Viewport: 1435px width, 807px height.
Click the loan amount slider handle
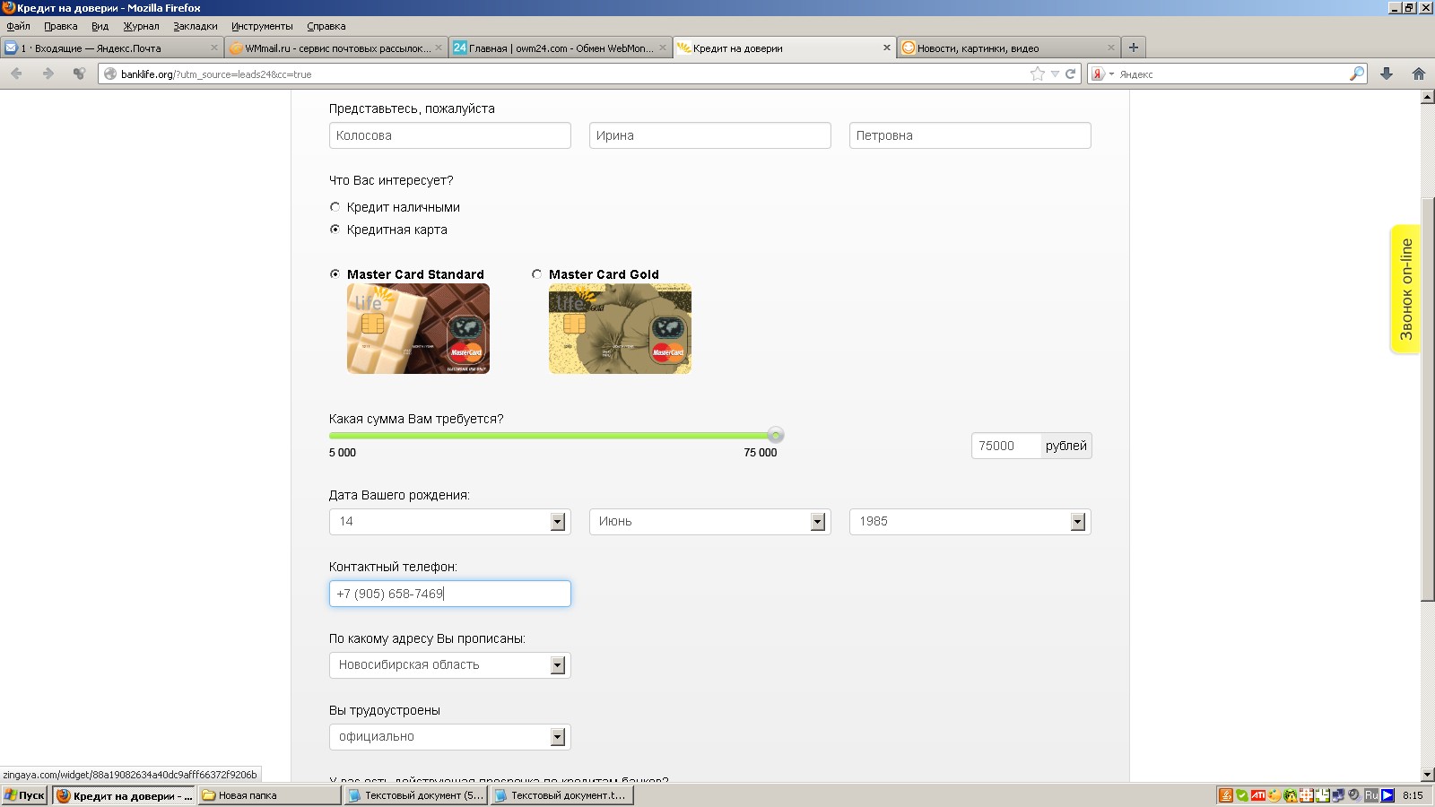pyautogui.click(x=776, y=435)
